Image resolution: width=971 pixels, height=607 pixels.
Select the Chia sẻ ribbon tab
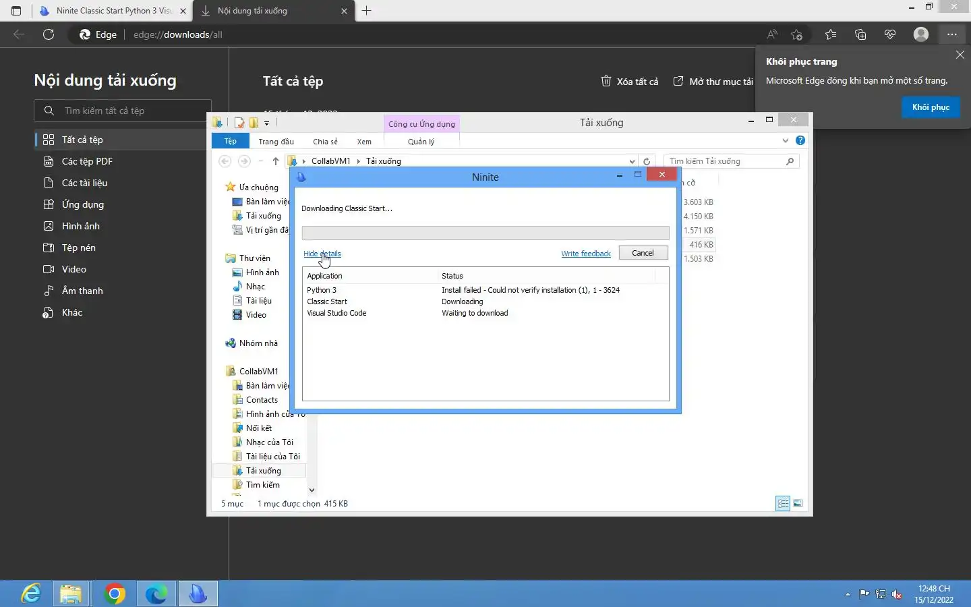click(x=325, y=142)
